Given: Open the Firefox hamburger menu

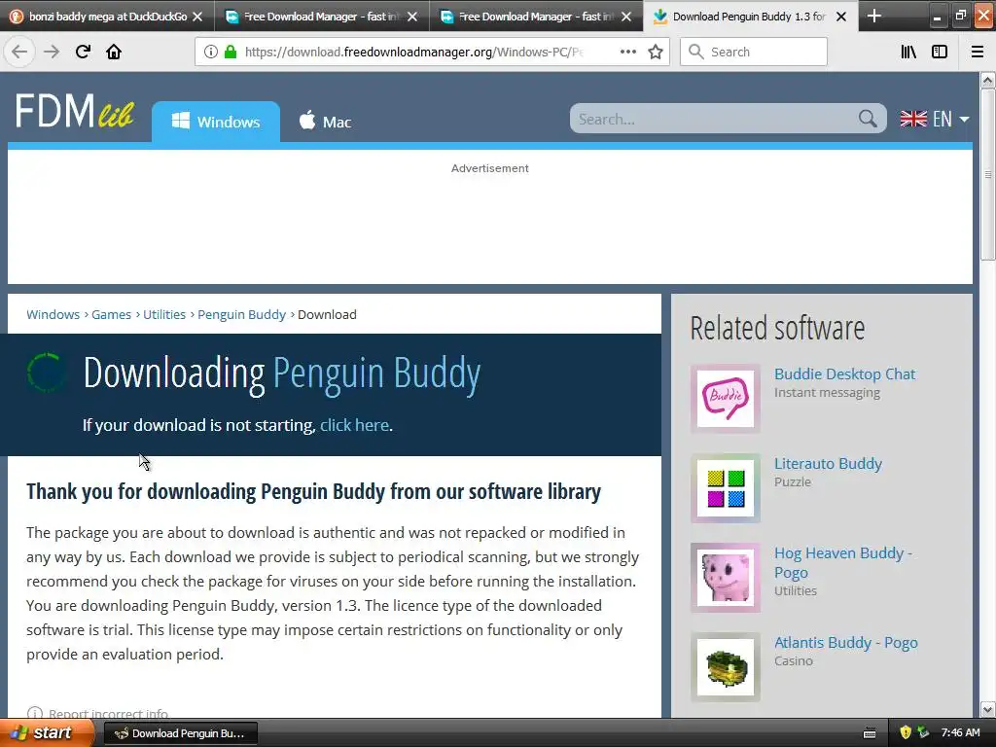Looking at the screenshot, I should pyautogui.click(x=978, y=52).
